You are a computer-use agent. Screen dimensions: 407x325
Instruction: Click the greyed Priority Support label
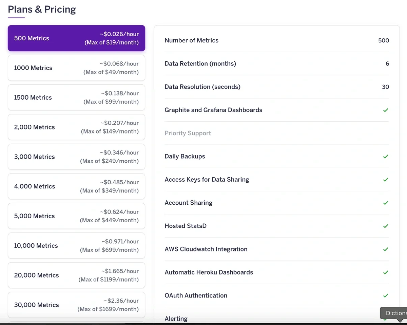pos(188,133)
